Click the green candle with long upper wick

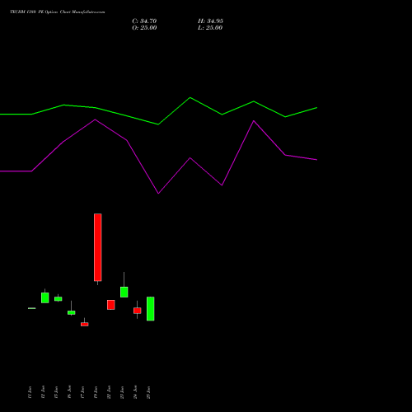[x=124, y=292]
